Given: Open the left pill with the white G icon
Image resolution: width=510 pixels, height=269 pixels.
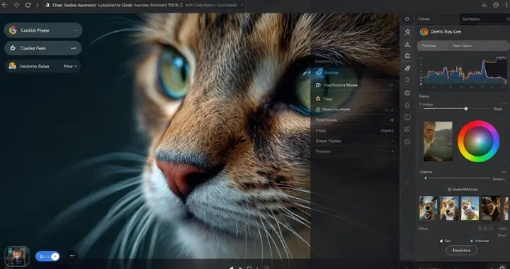Looking at the screenshot, I should point(43,48).
